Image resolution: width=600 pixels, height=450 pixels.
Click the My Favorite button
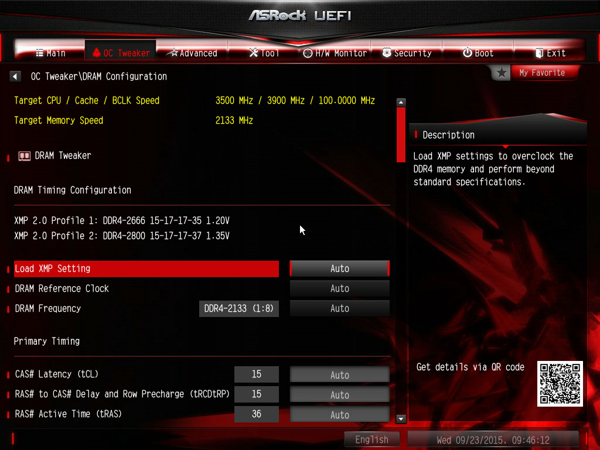(x=542, y=73)
